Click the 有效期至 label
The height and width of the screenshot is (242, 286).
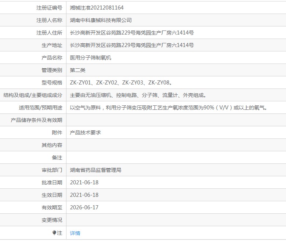coord(52,207)
